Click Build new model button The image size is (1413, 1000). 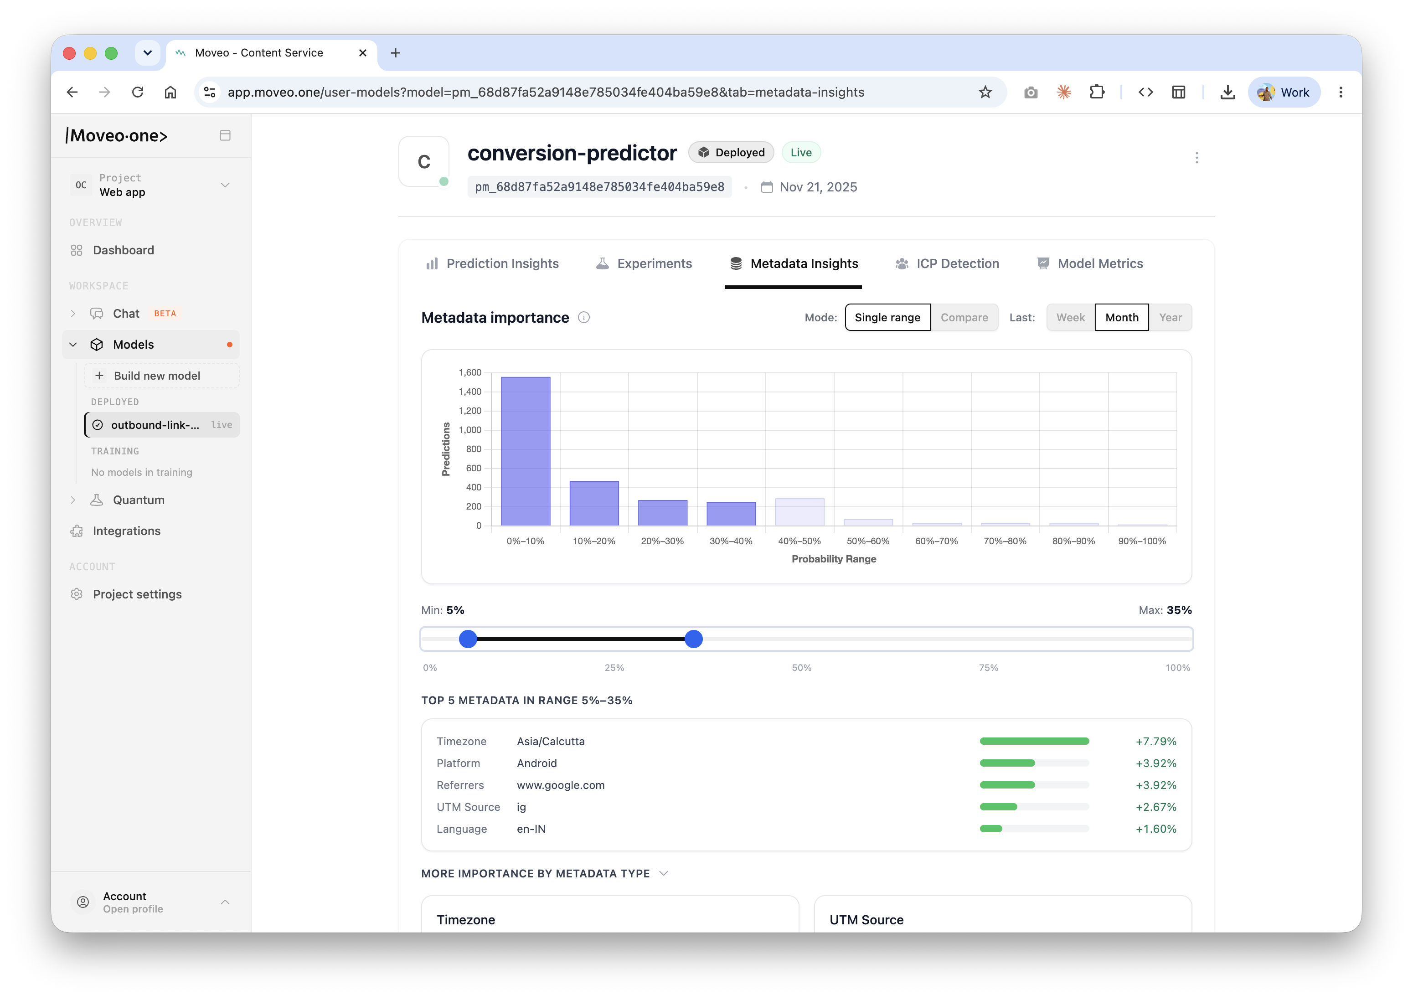(161, 376)
